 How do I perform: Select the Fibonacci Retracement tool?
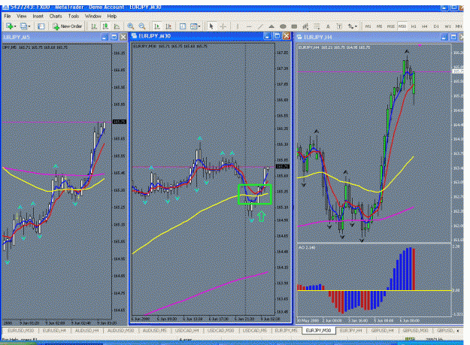click(317, 26)
